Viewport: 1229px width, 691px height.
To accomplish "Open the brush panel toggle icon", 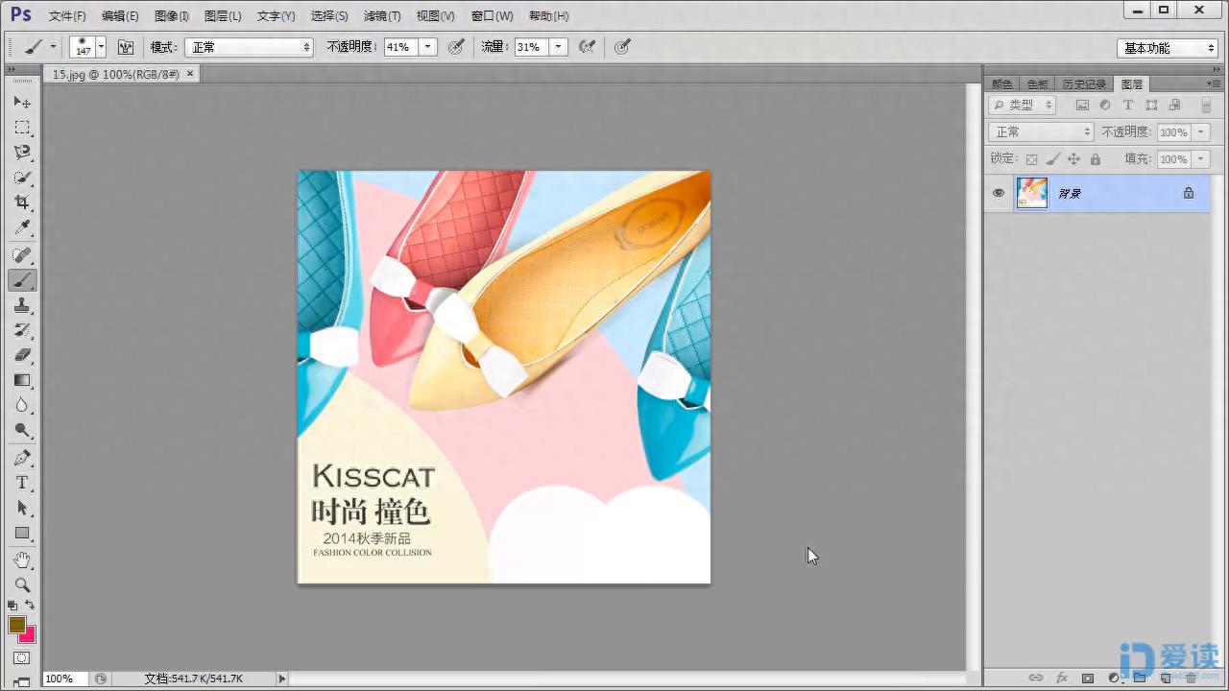I will tap(126, 47).
